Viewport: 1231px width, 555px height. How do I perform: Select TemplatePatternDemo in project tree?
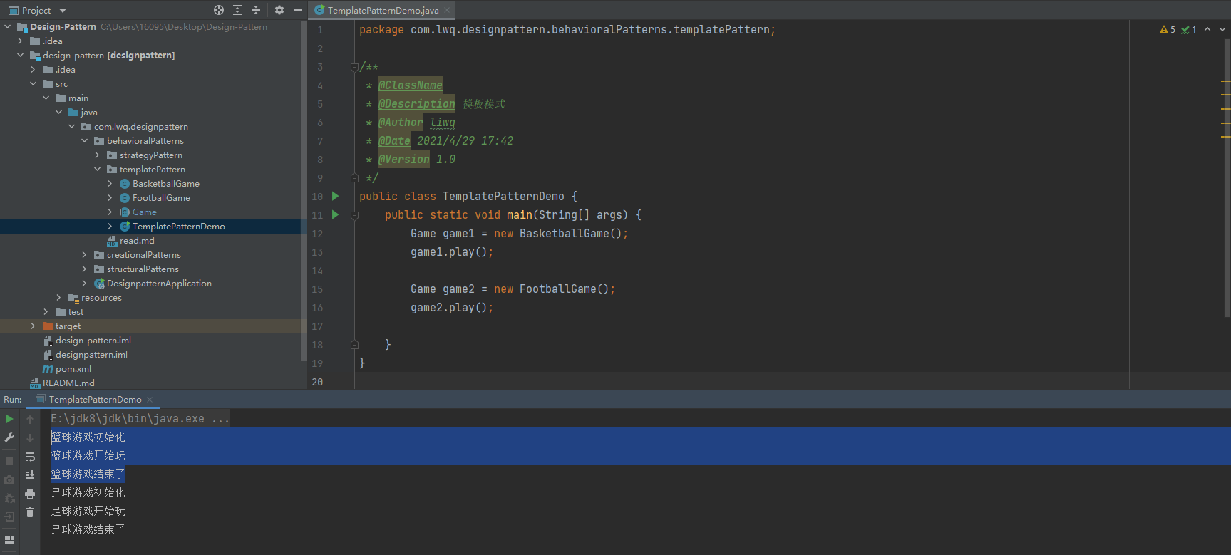[x=178, y=226]
